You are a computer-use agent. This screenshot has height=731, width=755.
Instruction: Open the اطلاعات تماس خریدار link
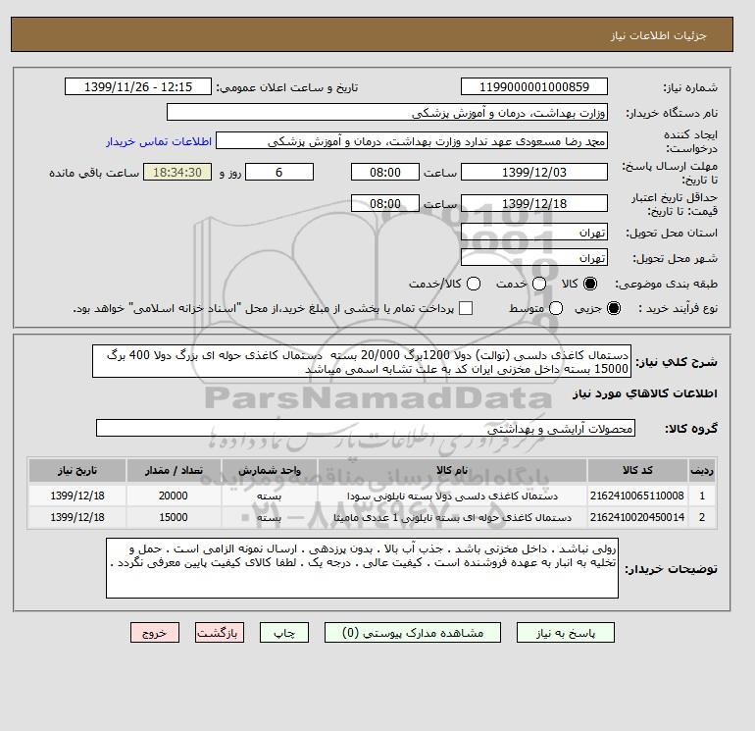159,141
